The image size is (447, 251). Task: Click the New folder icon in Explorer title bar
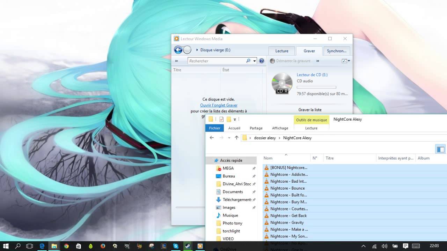(x=229, y=119)
